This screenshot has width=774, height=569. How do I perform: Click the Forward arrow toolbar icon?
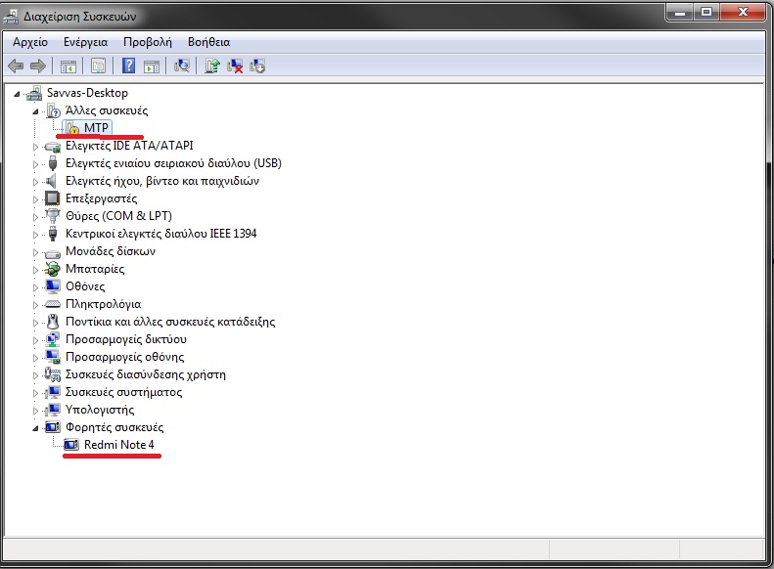[38, 66]
